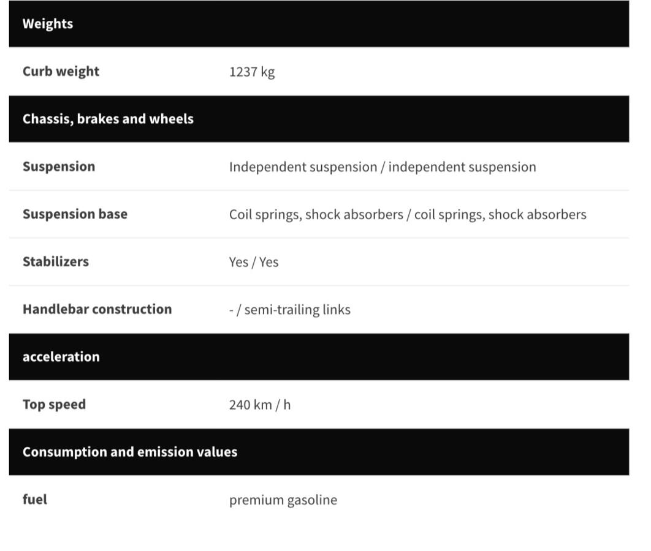Click the Curb weight label
651x551 pixels.
pyautogui.click(x=61, y=72)
